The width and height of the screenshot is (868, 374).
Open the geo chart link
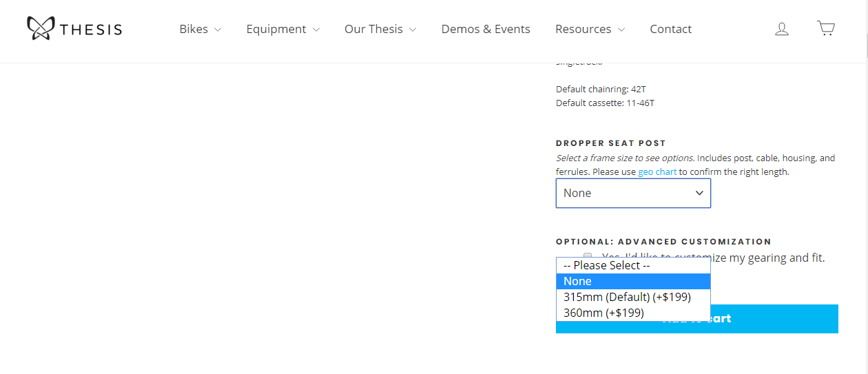(x=657, y=172)
